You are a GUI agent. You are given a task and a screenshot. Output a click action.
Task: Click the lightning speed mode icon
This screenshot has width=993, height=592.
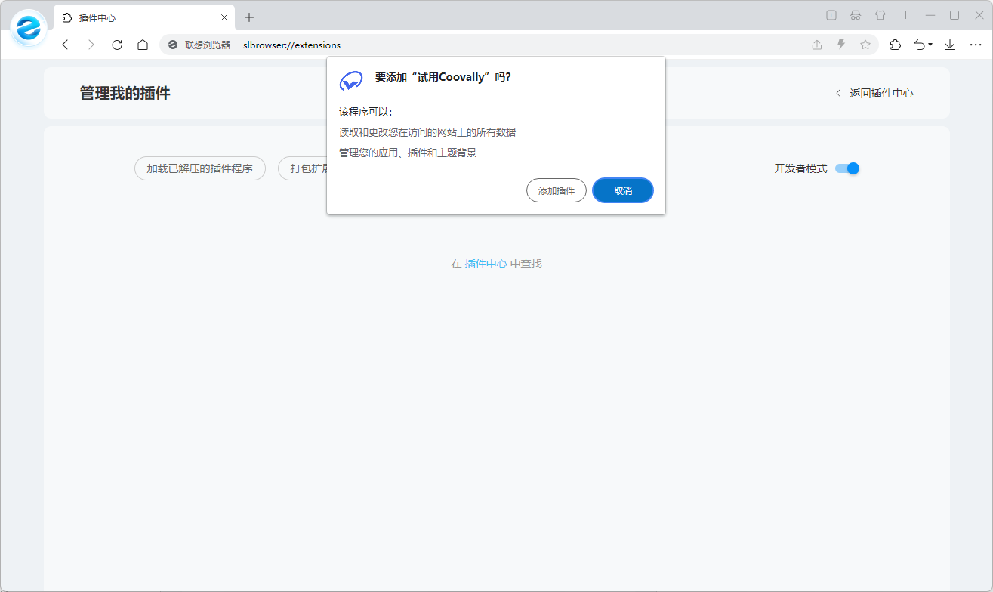(x=841, y=45)
